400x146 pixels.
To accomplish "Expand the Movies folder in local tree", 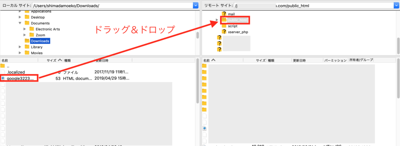I will coord(20,53).
